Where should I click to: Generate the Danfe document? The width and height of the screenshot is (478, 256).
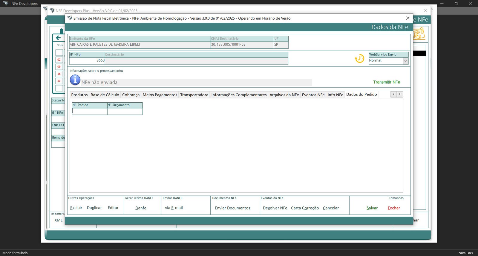pyautogui.click(x=141, y=208)
